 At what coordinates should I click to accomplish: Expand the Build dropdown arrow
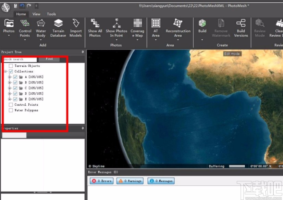pos(202,40)
